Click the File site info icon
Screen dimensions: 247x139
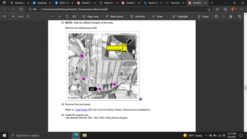[x=32, y=9]
